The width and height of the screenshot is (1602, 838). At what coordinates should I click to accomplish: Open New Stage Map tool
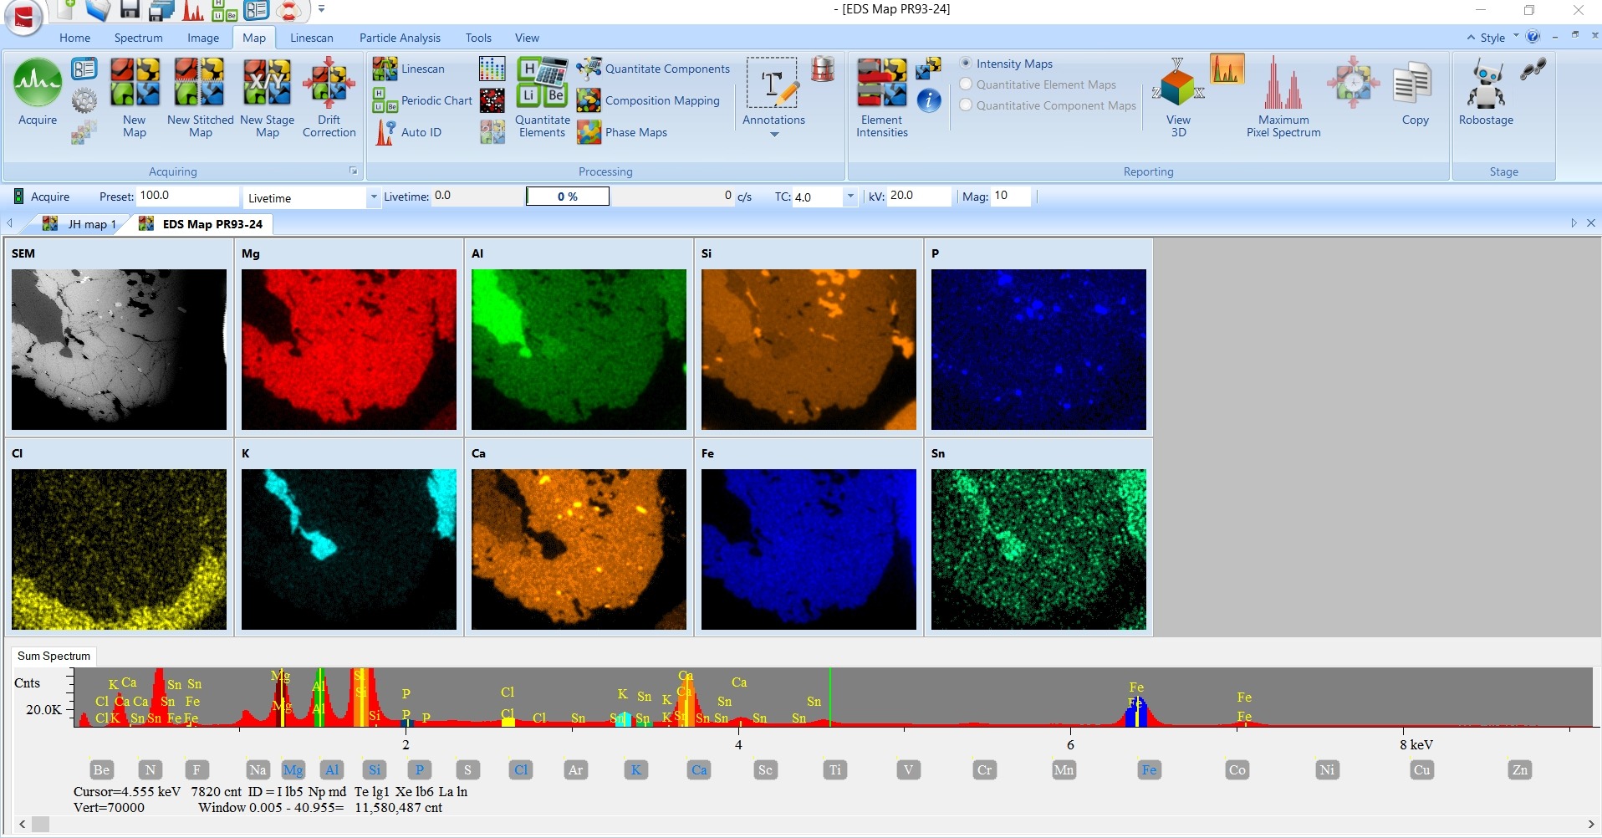(x=267, y=97)
